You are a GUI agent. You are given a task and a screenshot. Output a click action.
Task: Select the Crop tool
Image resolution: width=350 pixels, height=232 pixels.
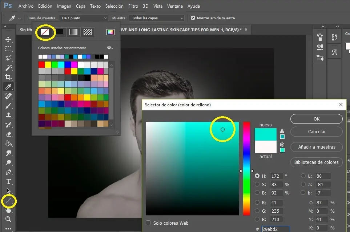[x=8, y=77]
